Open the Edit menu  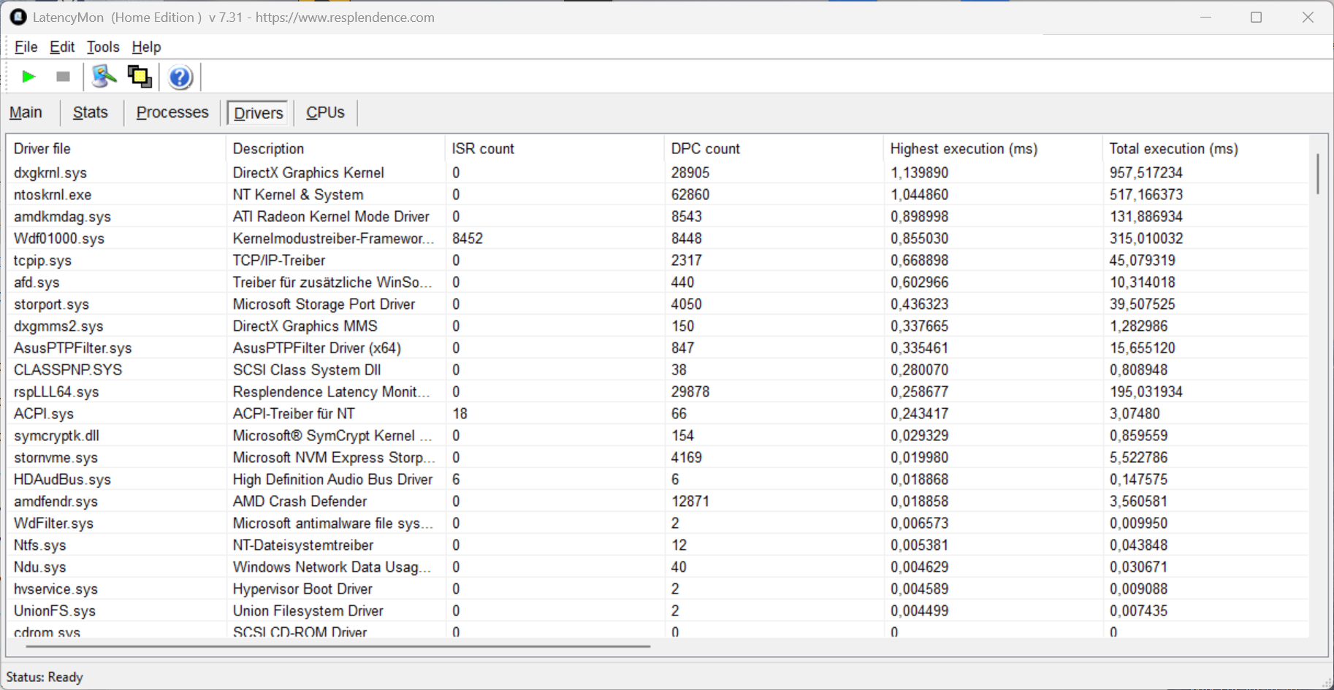(x=62, y=47)
